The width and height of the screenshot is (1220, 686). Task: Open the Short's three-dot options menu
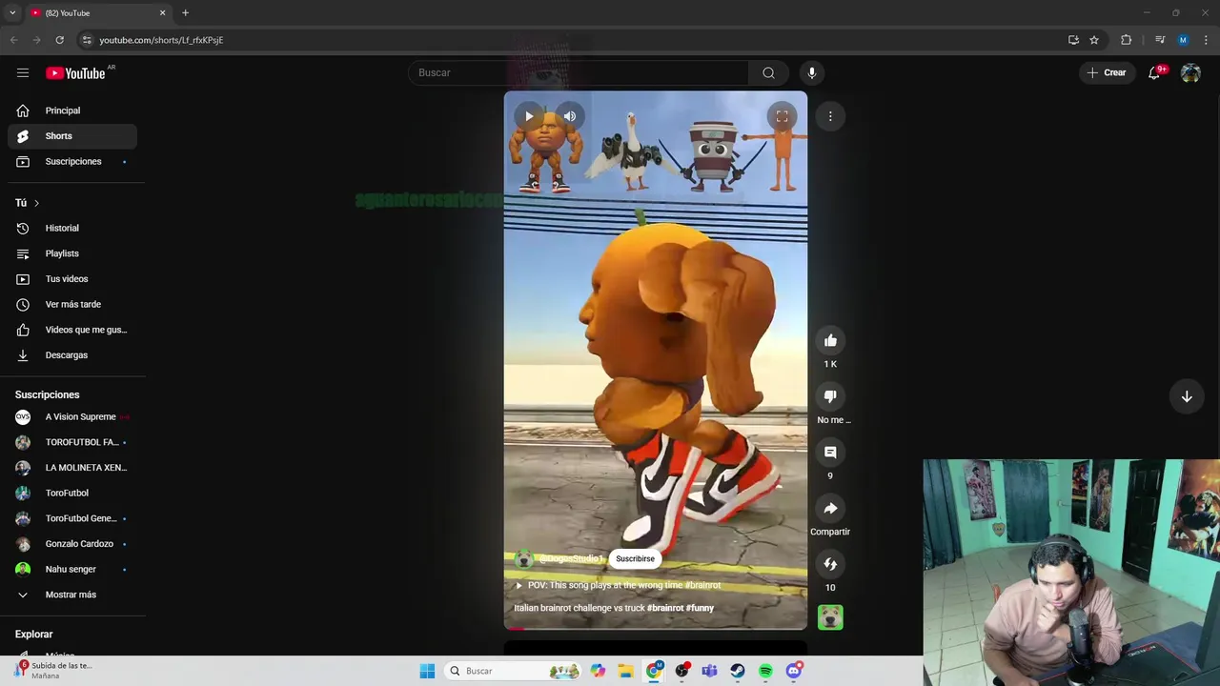tap(830, 116)
